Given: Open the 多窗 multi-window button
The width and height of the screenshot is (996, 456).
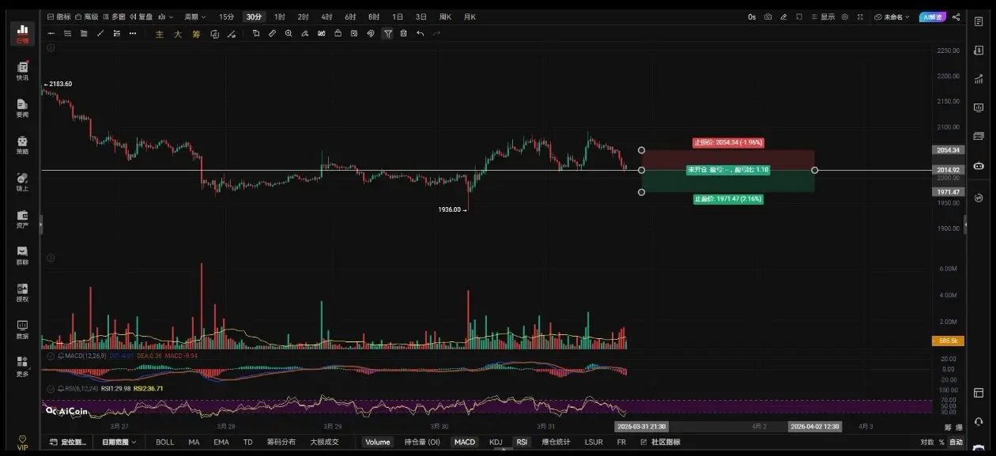Looking at the screenshot, I should tap(114, 17).
